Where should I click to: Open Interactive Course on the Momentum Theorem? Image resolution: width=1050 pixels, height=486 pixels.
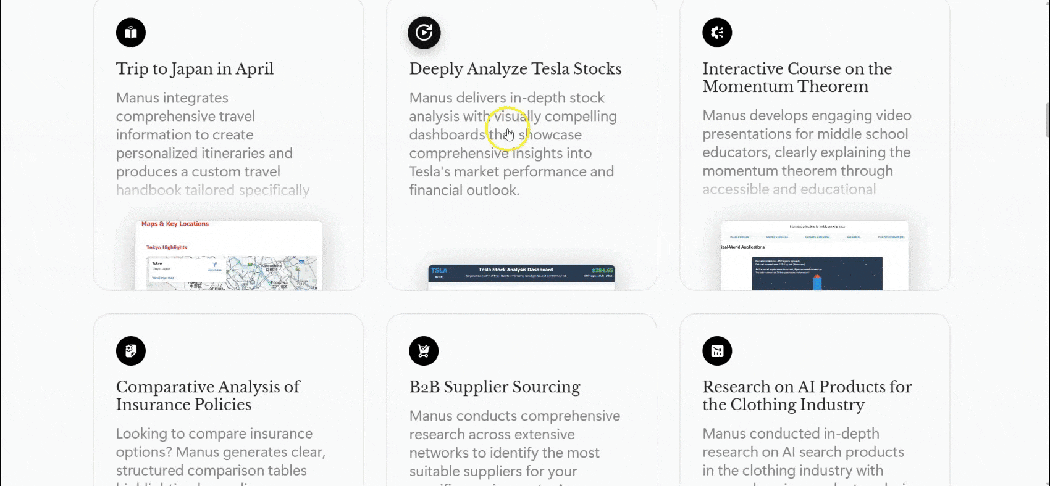click(x=797, y=78)
